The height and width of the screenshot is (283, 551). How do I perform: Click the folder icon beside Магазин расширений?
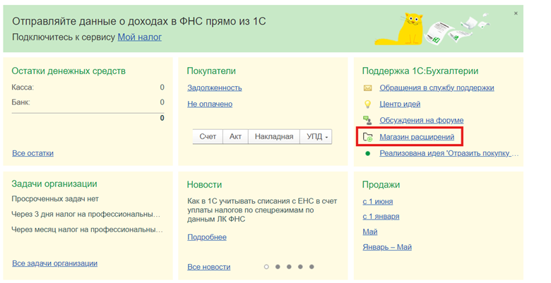tap(367, 137)
